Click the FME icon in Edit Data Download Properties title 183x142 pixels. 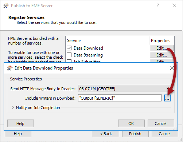10,68
